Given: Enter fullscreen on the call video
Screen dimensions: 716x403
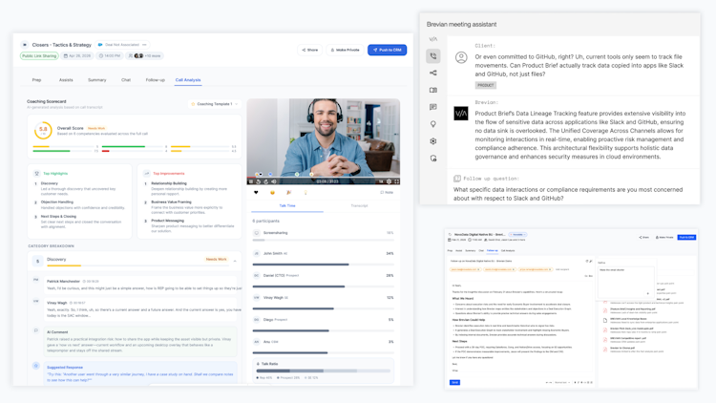Looking at the screenshot, I should 396,181.
